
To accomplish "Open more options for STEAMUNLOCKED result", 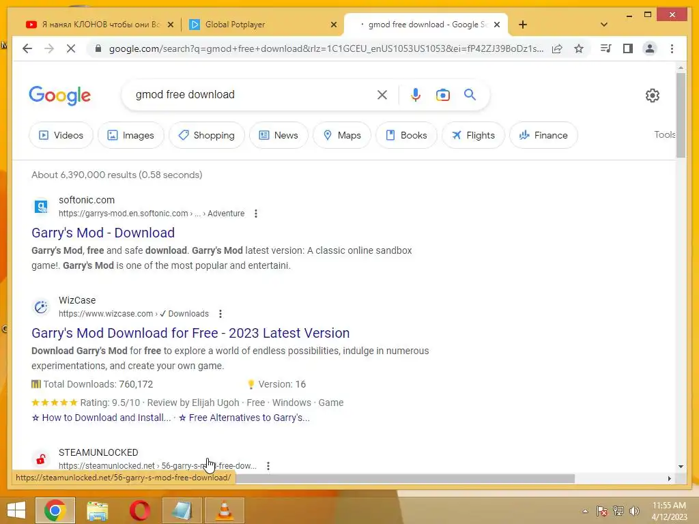I will pos(268,465).
